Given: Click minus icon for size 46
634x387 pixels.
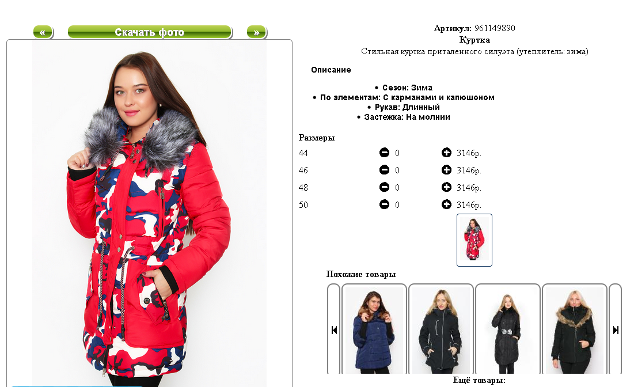Looking at the screenshot, I should [384, 170].
